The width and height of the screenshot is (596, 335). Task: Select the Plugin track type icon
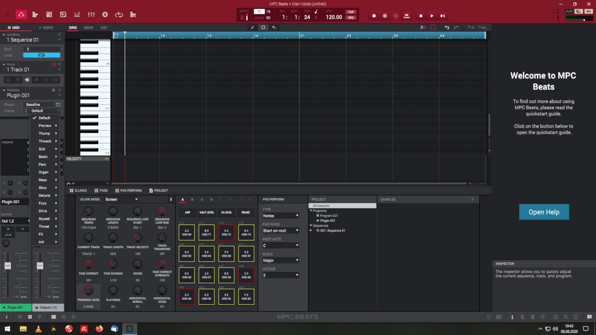click(27, 80)
